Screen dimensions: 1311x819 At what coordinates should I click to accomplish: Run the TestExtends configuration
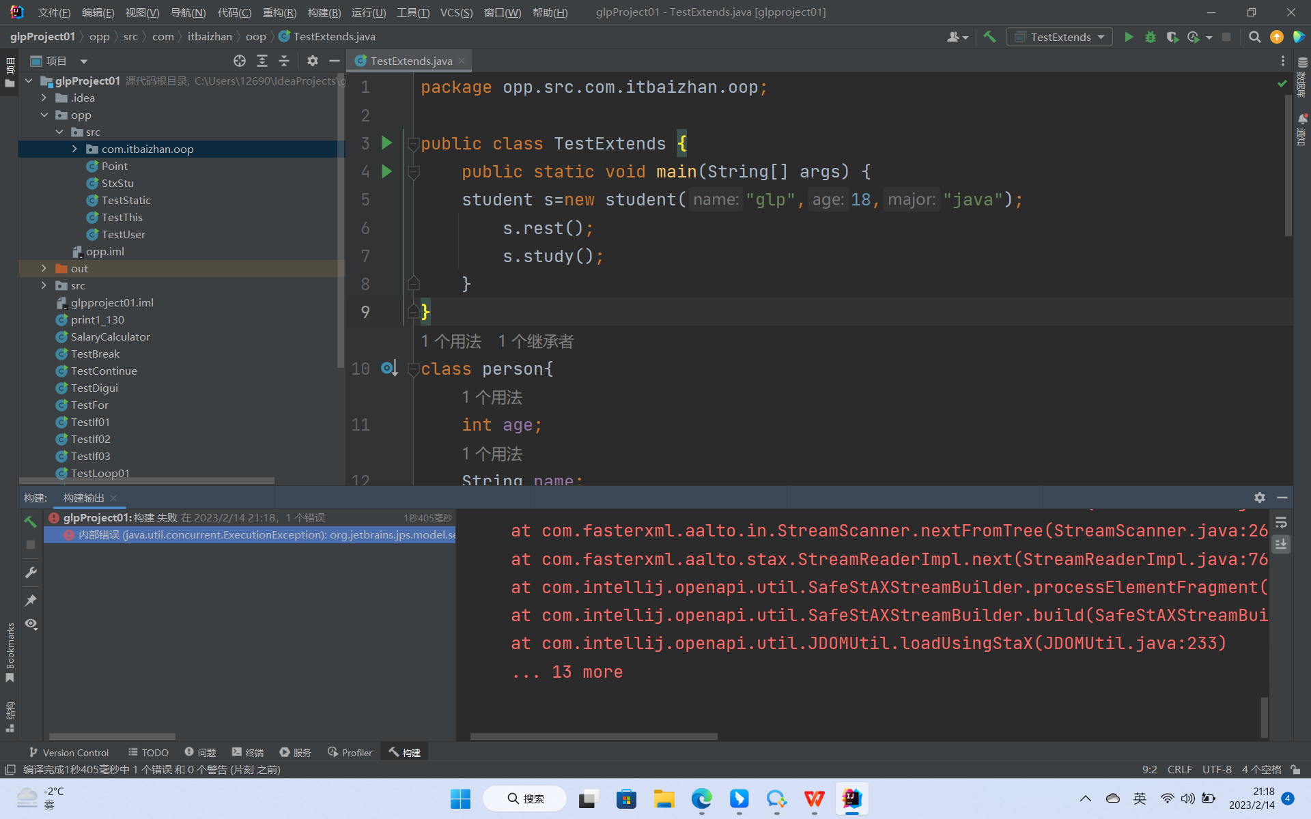pyautogui.click(x=1129, y=37)
